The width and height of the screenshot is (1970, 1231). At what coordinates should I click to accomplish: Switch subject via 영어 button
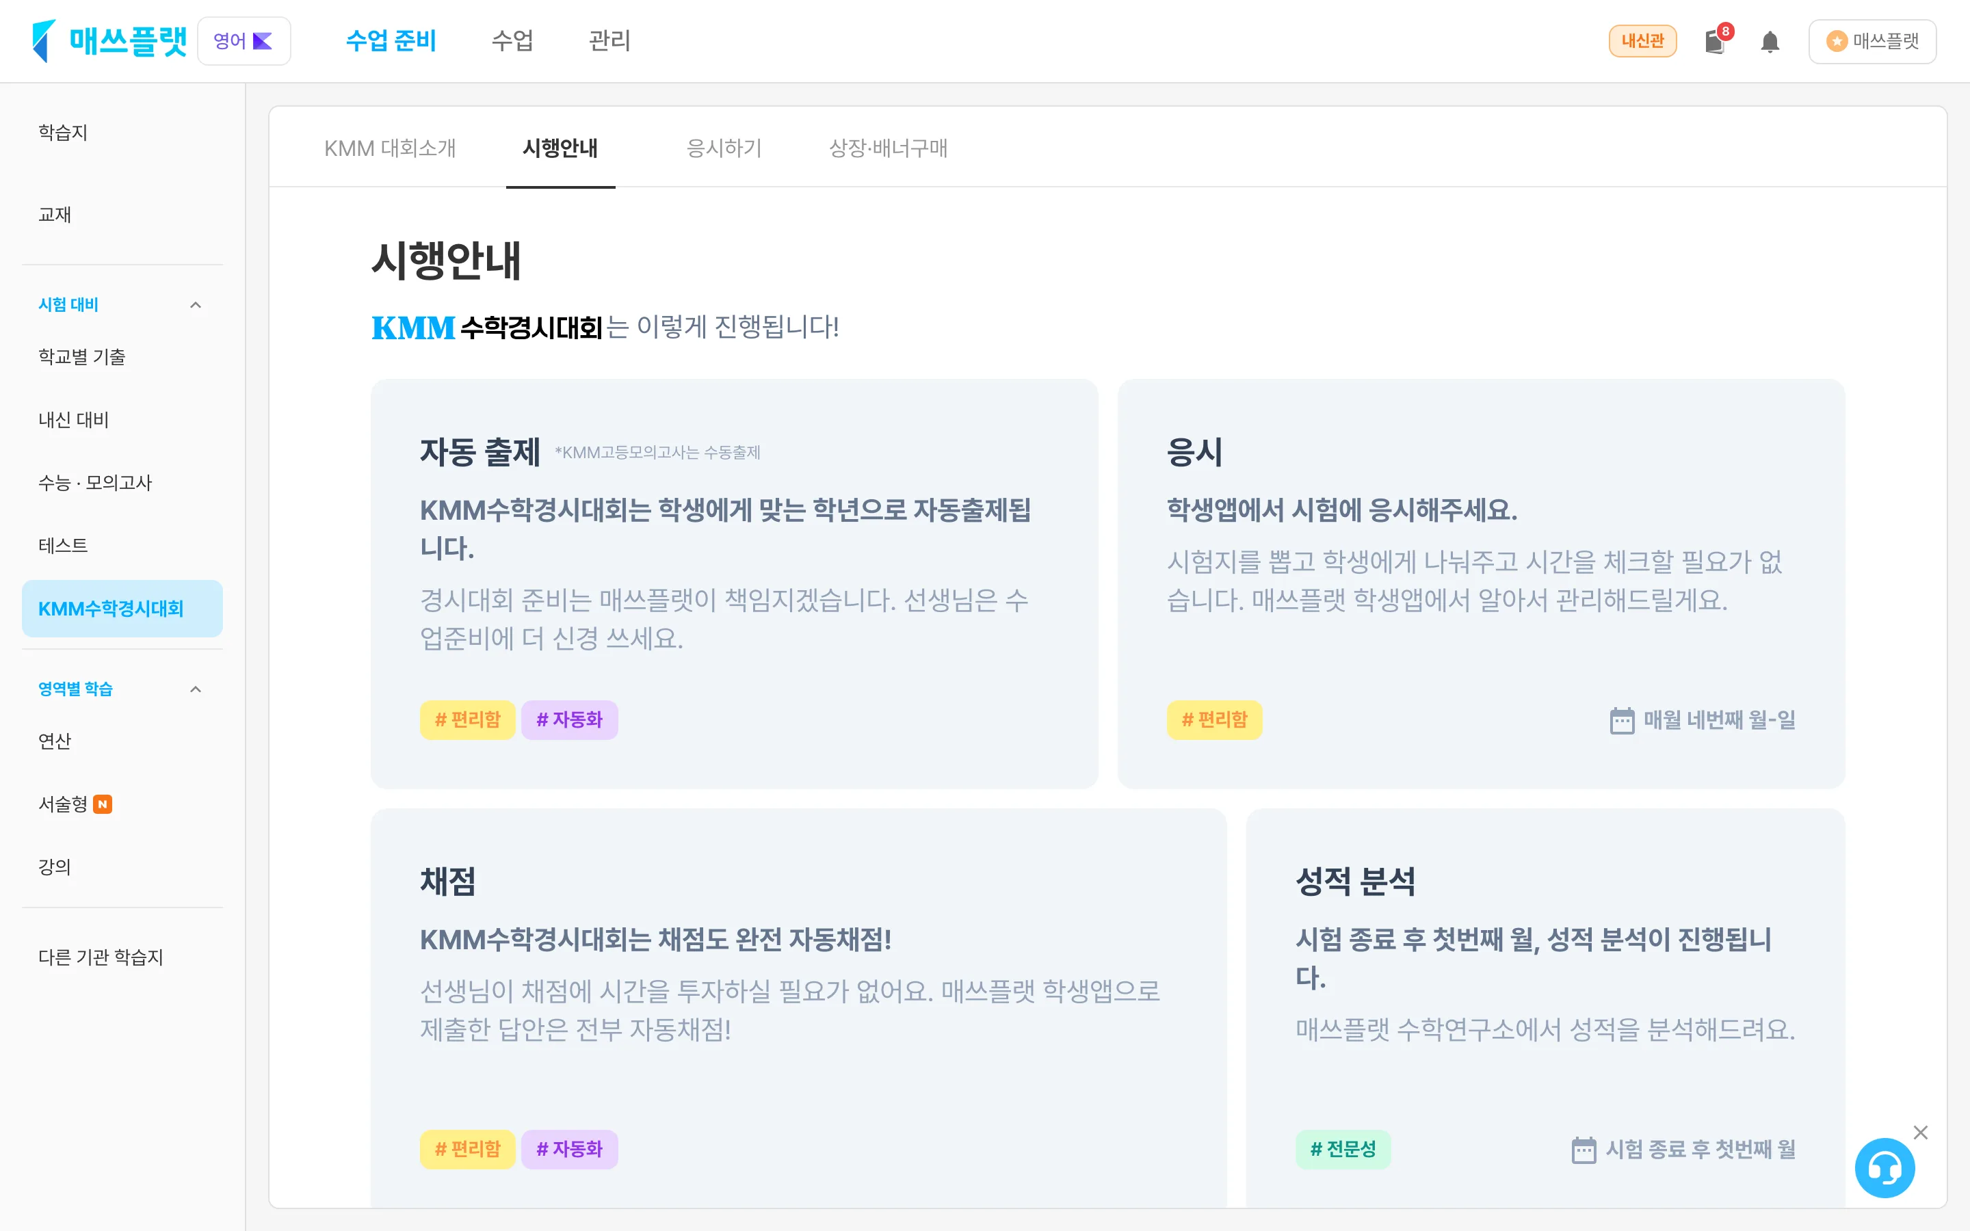pyautogui.click(x=244, y=41)
